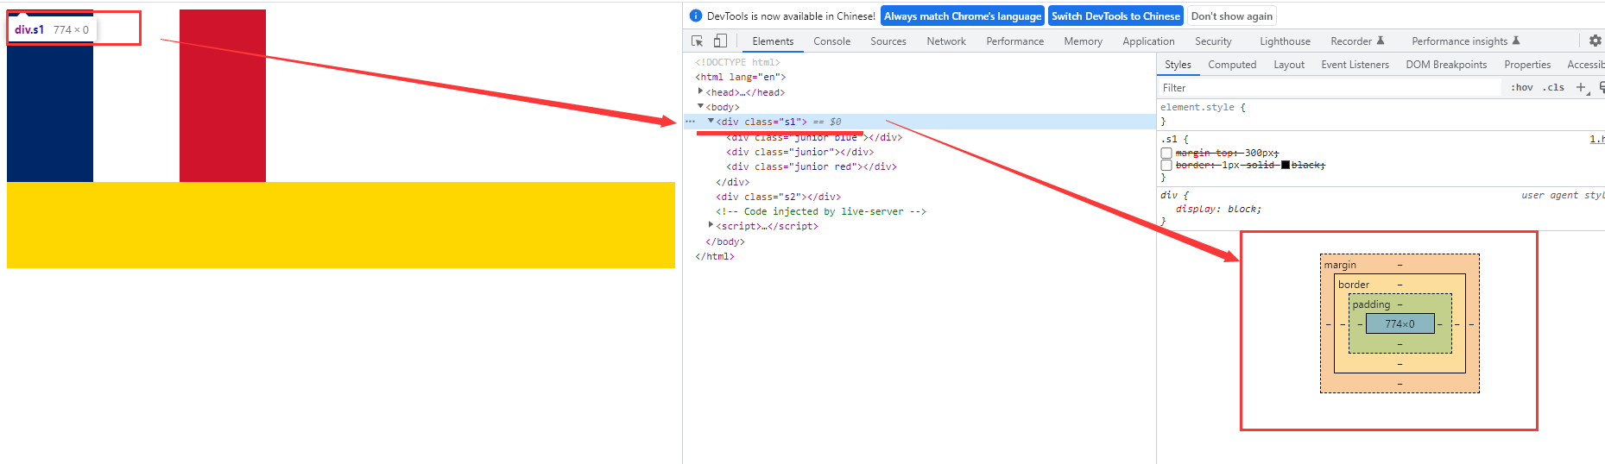
Task: Open the black border color swatch
Action: coord(1285,165)
